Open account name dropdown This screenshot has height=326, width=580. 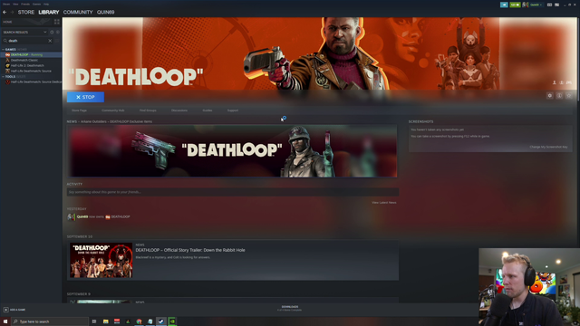pos(536,5)
